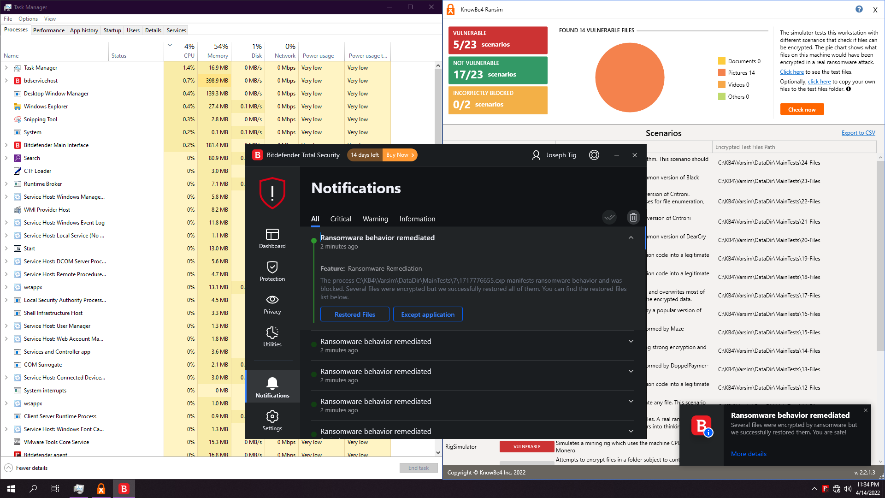Mark all notifications as read icon

click(609, 217)
